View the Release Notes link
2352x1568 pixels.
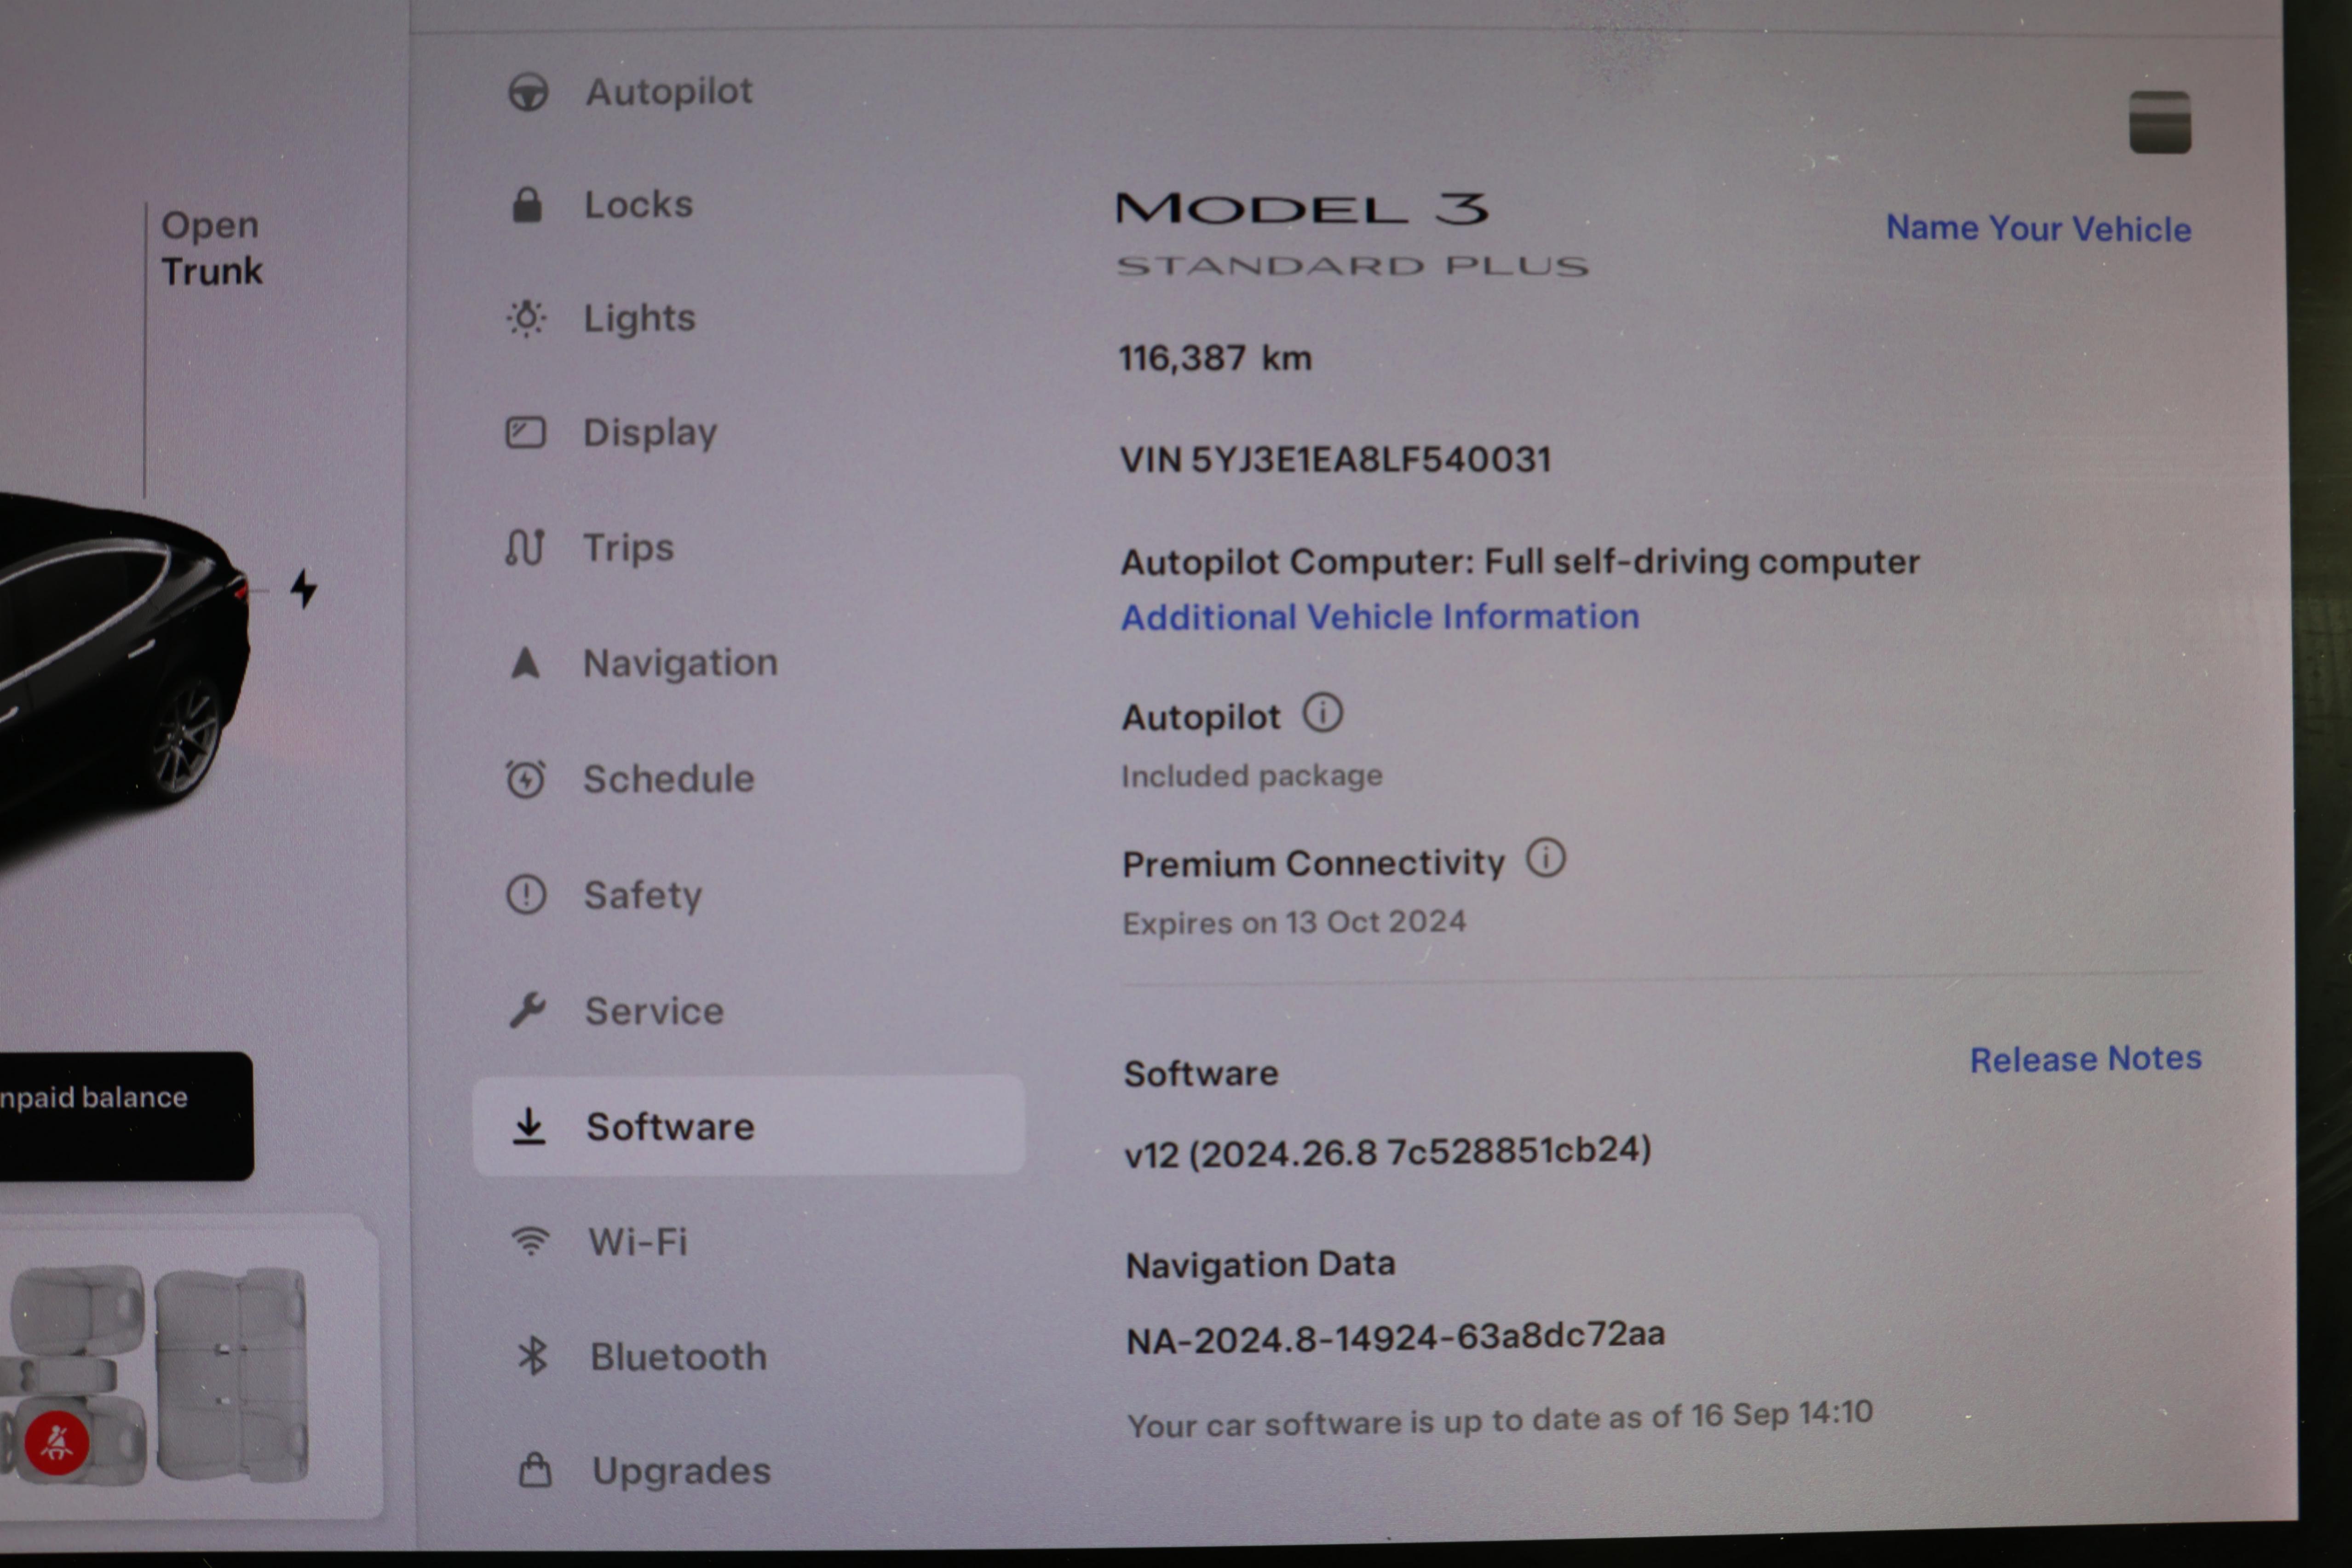point(2085,1059)
